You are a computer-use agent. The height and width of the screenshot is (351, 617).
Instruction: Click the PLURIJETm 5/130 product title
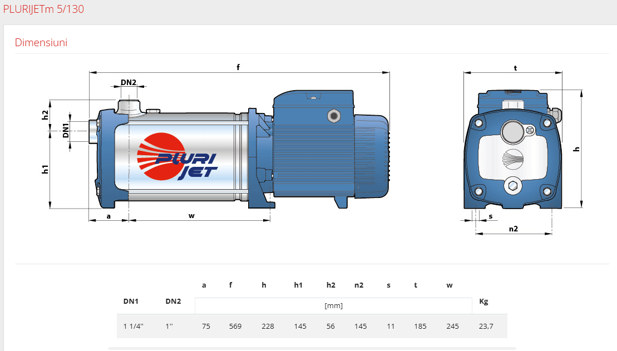point(43,9)
